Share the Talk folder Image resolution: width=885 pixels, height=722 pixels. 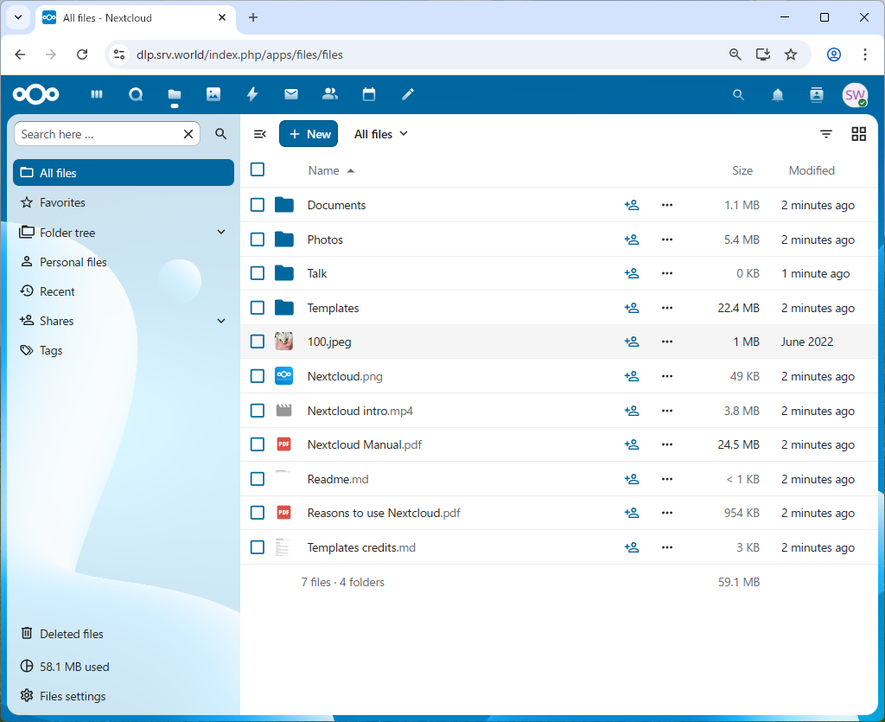632,273
